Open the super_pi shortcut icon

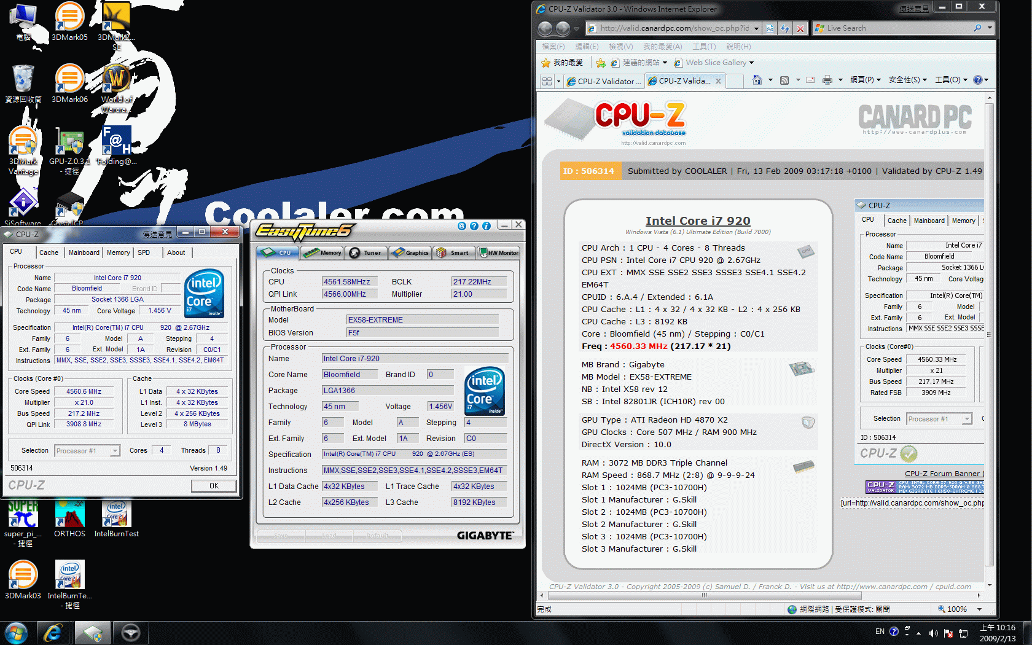click(23, 523)
